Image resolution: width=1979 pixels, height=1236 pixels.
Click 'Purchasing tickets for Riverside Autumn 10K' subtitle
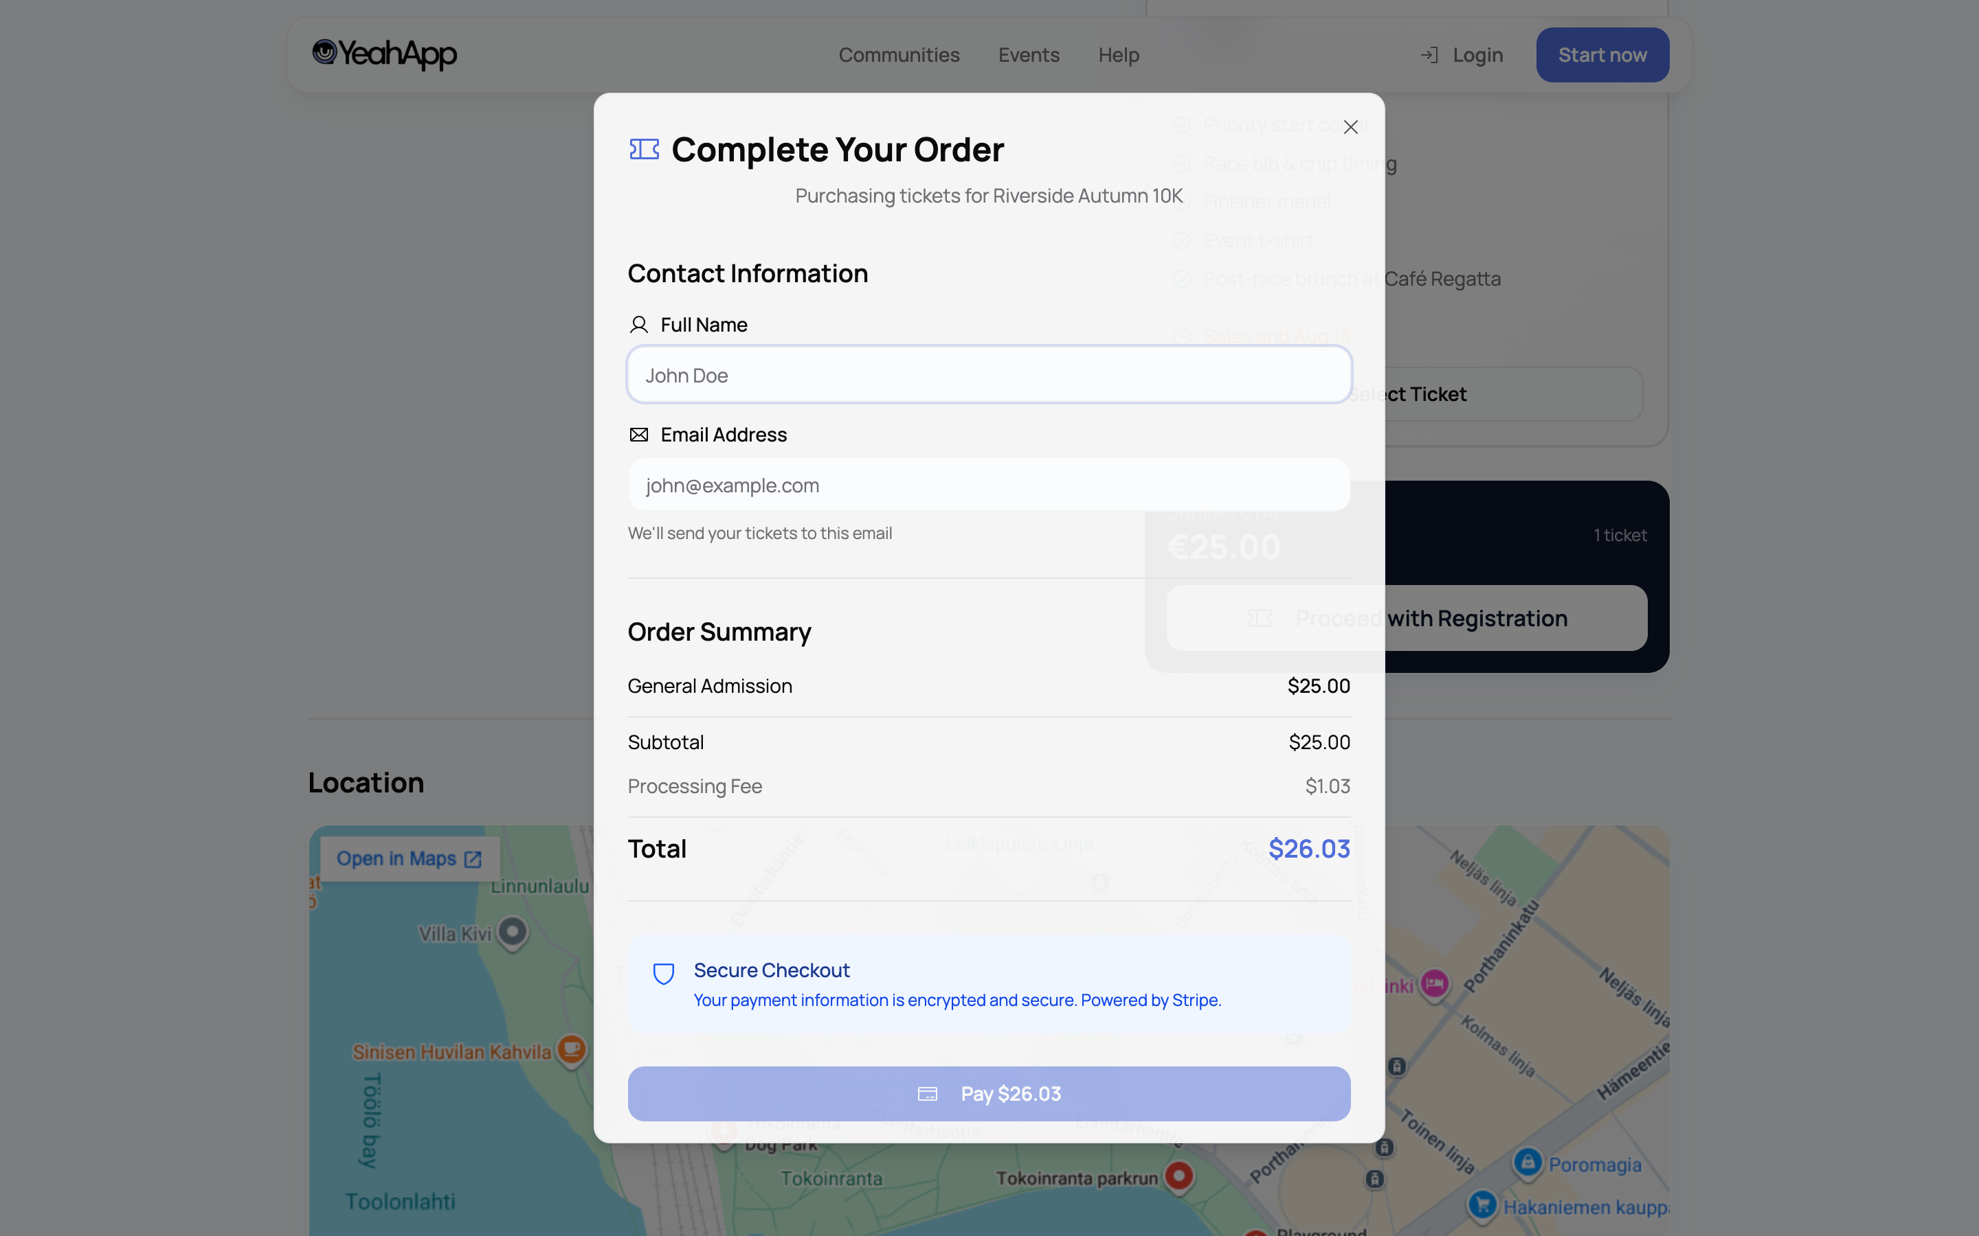[x=989, y=196]
